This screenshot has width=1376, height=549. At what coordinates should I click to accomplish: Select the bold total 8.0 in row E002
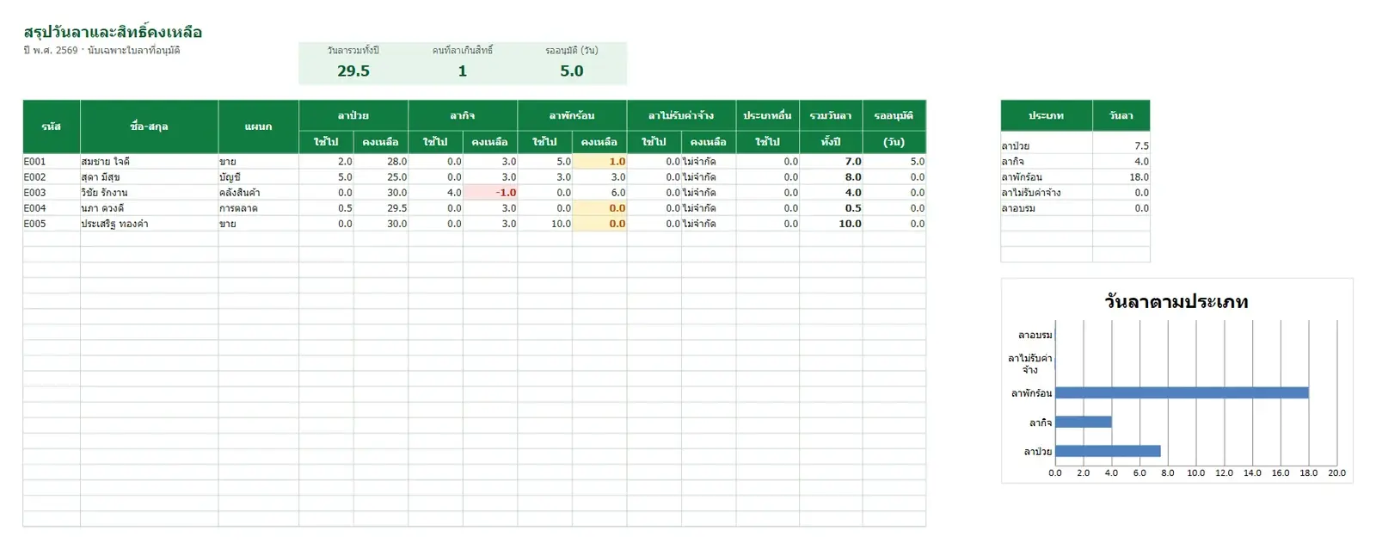(831, 177)
